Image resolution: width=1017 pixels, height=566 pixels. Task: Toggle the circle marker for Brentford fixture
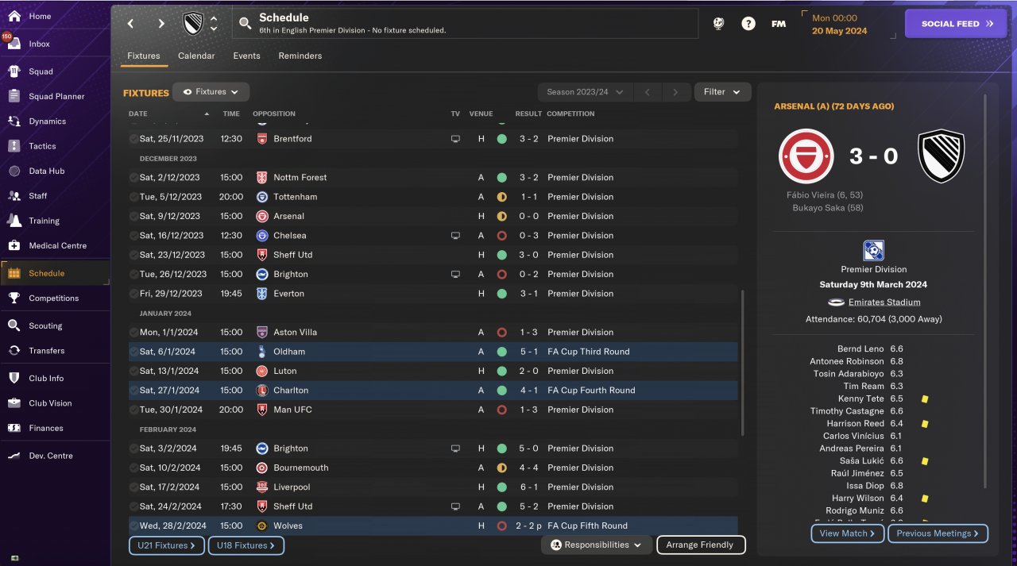[133, 139]
